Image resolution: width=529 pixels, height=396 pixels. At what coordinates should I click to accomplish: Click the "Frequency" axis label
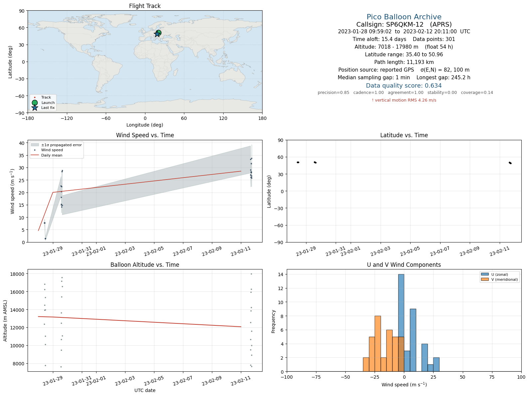(x=273, y=321)
